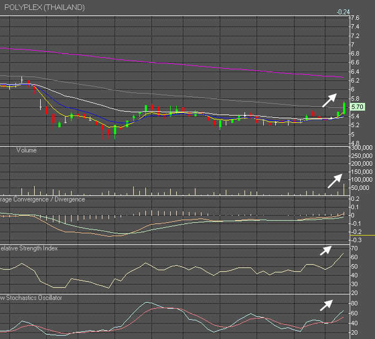Viewport: 375px width, 339px height.
Task: Click the 70 RSI axis label
Action: [354, 248]
